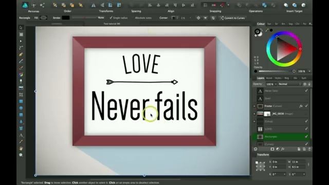Viewport: 329px width, 185px height.
Task: Select the Node tool
Action: pyautogui.click(x=21, y=41)
